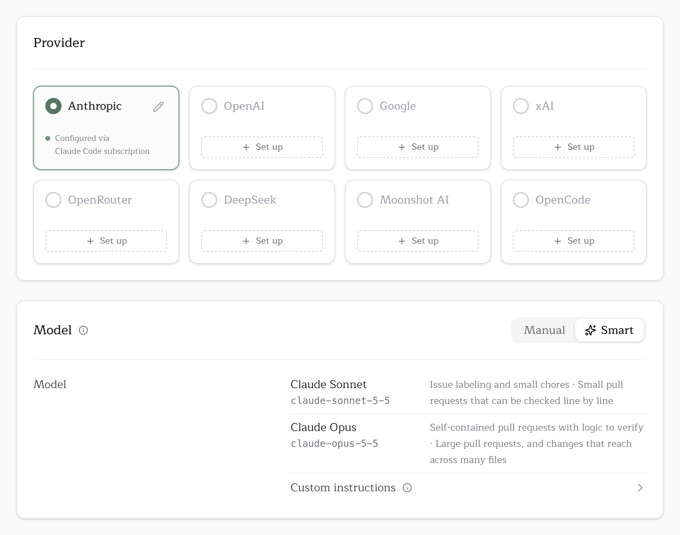The image size is (680, 535).
Task: Switch model mode to Smart
Action: click(x=609, y=330)
